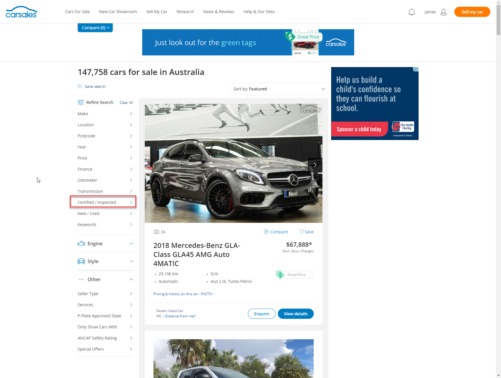This screenshot has width=501, height=378.
Task: Open the Compare (0) dropdown
Action: coord(95,28)
